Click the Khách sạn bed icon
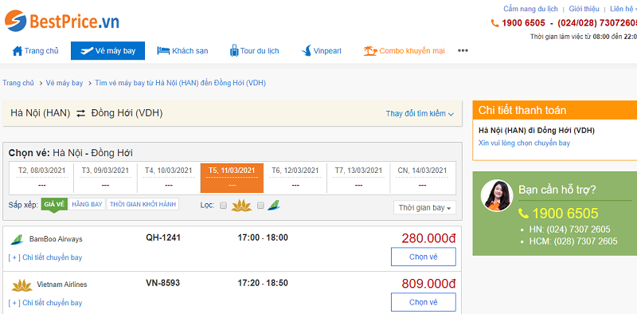The width and height of the screenshot is (637, 314). click(163, 51)
